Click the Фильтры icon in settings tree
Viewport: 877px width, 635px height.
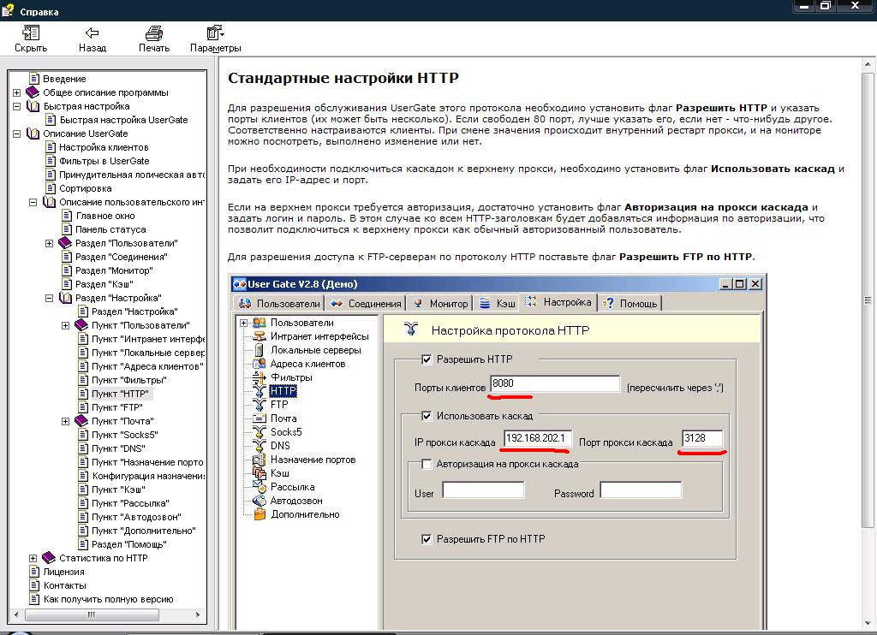point(259,377)
